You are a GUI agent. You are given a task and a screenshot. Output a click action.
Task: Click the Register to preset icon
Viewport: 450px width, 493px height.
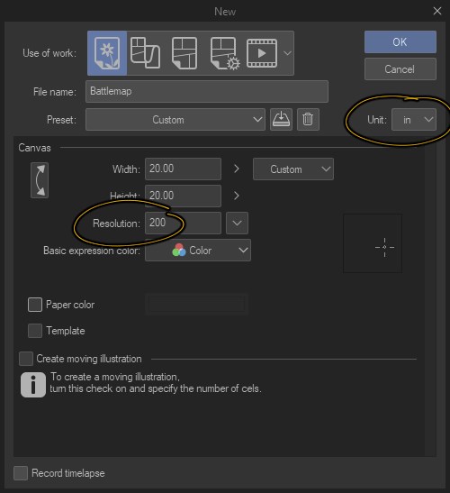[x=281, y=120]
